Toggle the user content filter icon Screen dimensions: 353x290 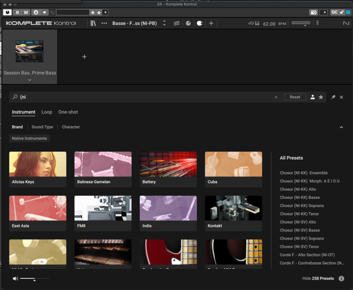[x=313, y=97]
